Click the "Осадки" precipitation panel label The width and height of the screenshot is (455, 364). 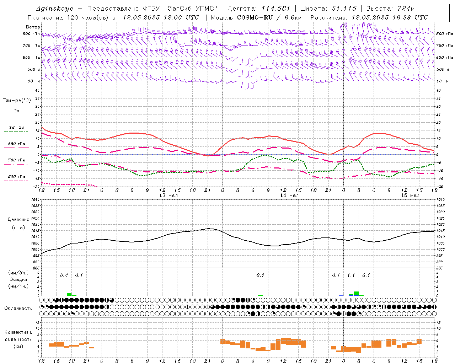click(x=18, y=279)
